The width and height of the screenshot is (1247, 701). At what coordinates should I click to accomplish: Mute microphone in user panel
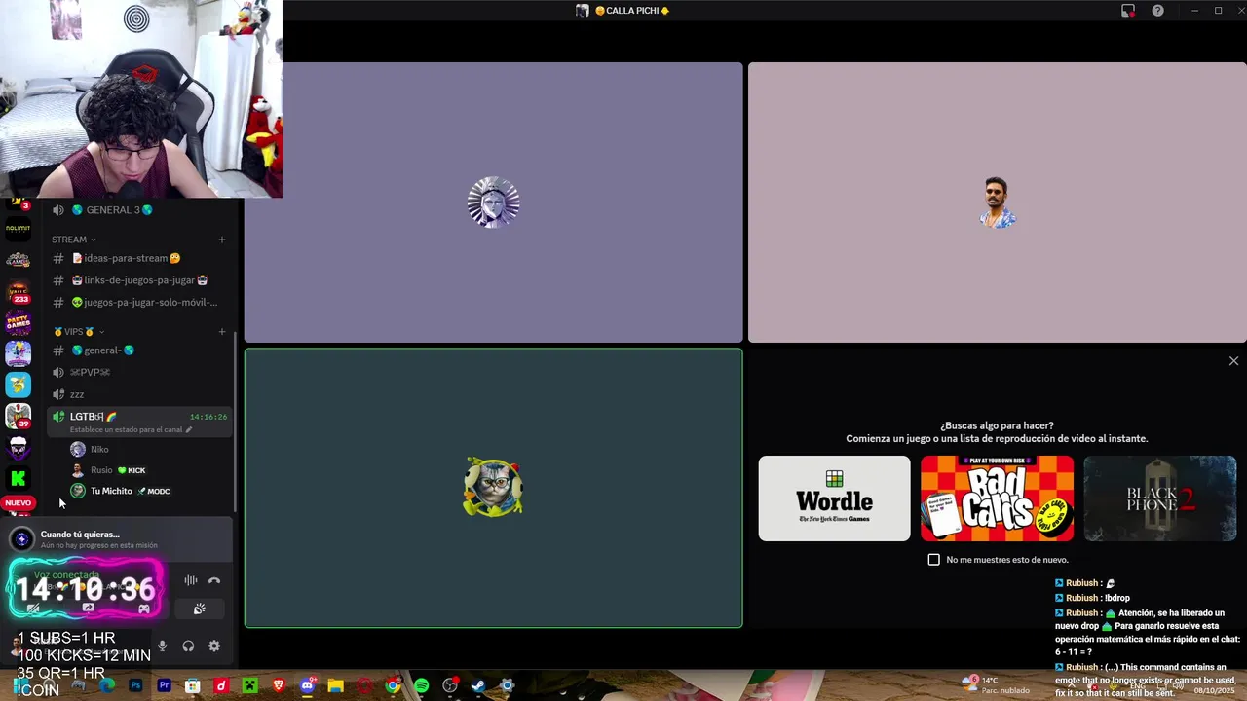pyautogui.click(x=162, y=646)
